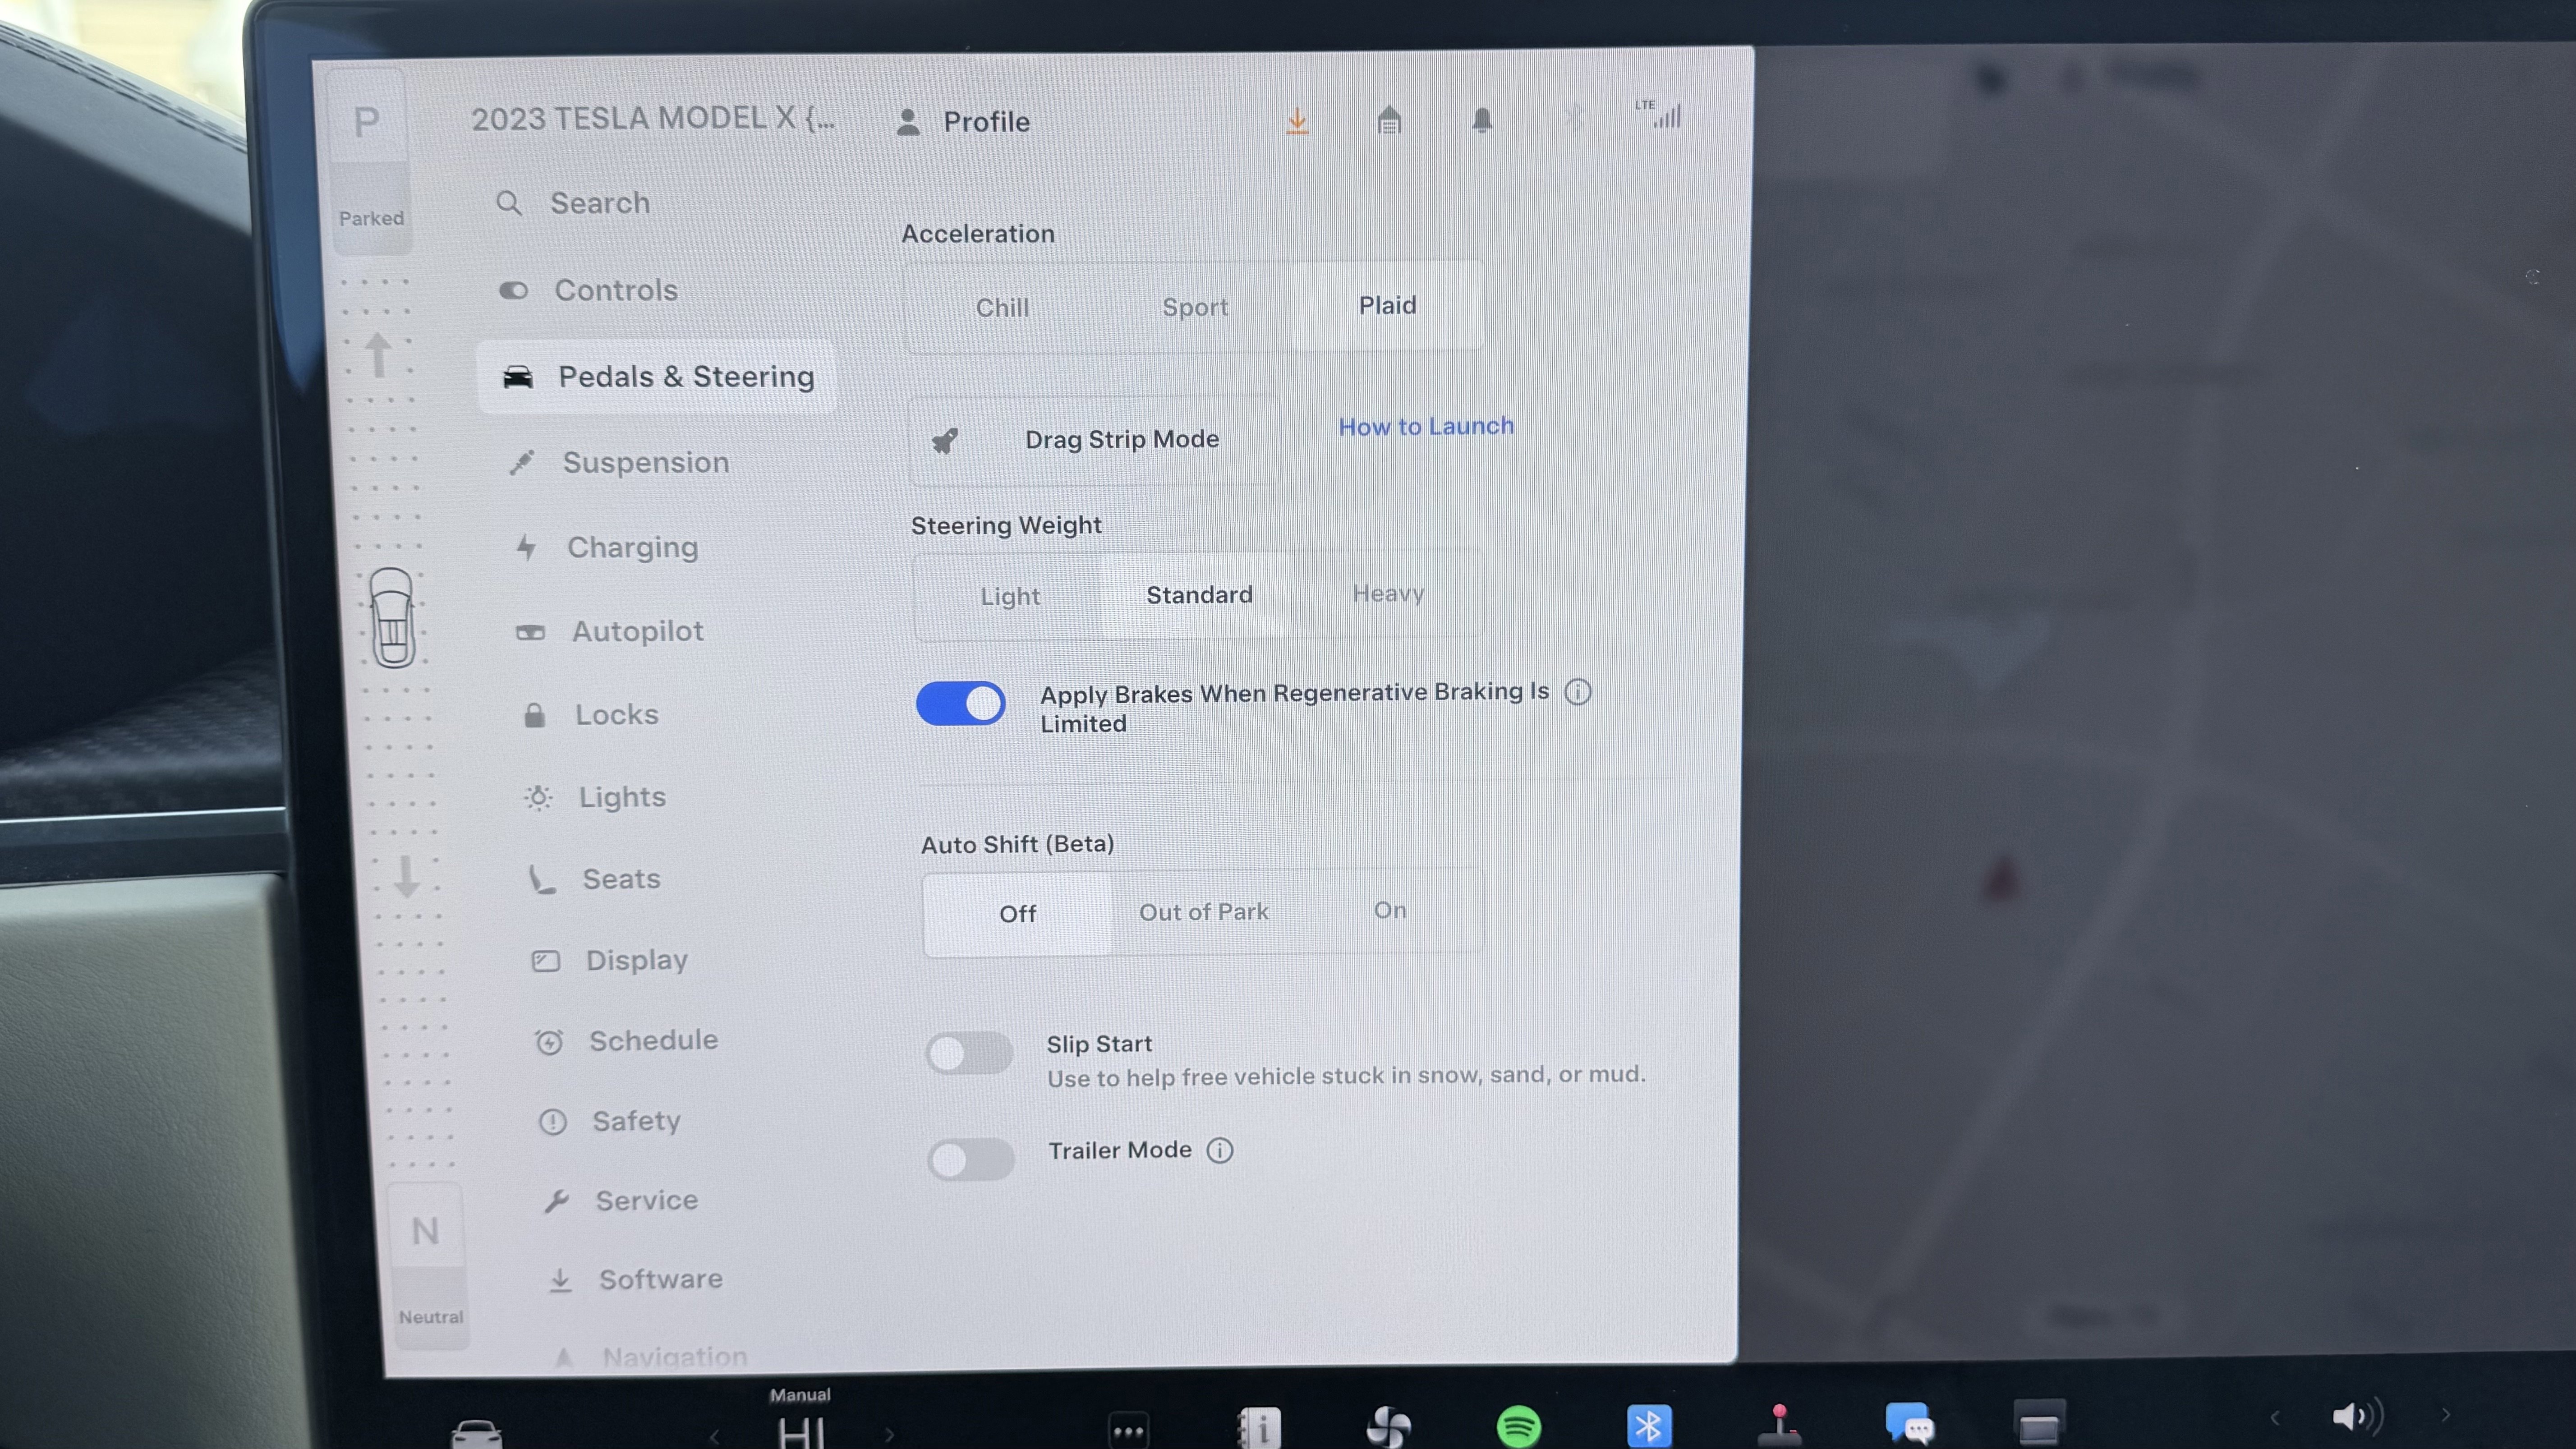
Task: Open the Lights settings section
Action: [622, 797]
